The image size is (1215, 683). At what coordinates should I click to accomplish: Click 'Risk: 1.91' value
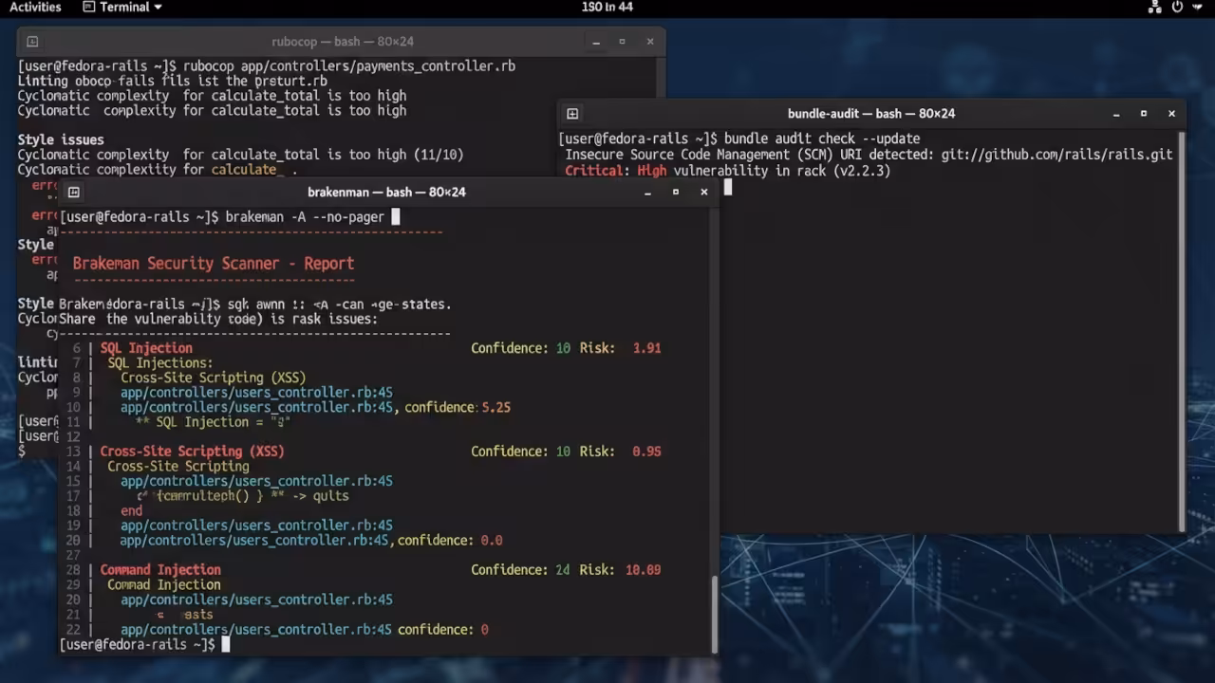pyautogui.click(x=620, y=348)
